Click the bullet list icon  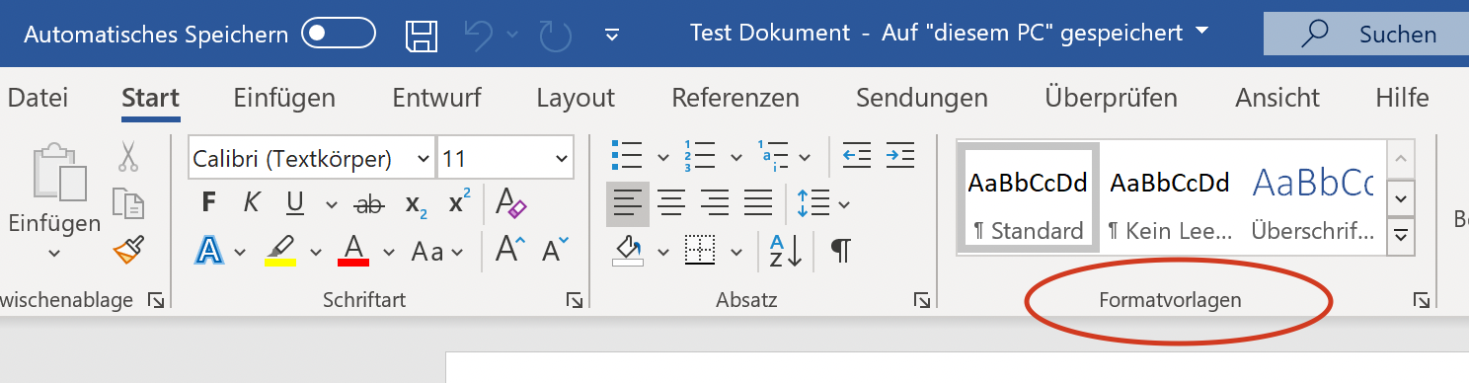[627, 156]
